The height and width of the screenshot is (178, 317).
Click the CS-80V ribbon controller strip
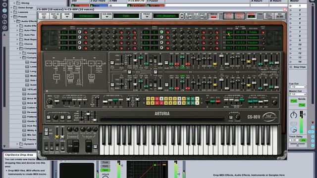coord(162,119)
